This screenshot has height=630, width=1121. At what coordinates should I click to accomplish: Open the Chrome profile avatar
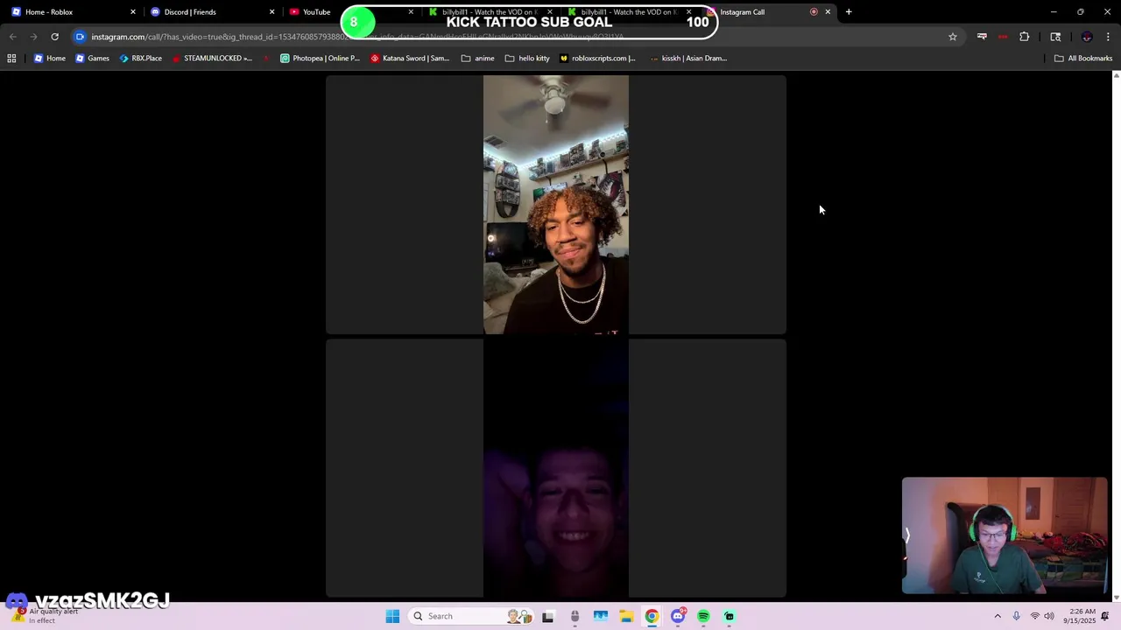point(1087,37)
